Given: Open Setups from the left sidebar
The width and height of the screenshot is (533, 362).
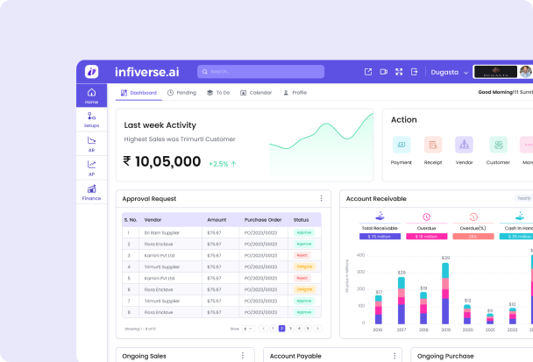Looking at the screenshot, I should (x=91, y=119).
